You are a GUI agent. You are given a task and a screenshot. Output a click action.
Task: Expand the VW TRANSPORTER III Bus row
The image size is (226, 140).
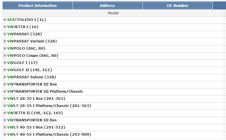5,120
